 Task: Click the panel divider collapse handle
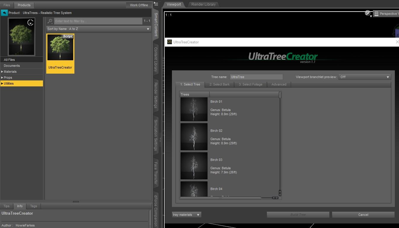pos(160,140)
